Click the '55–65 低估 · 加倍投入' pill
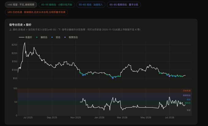Image resolution: width=208 pixels, height=126 pixels. click(91, 5)
